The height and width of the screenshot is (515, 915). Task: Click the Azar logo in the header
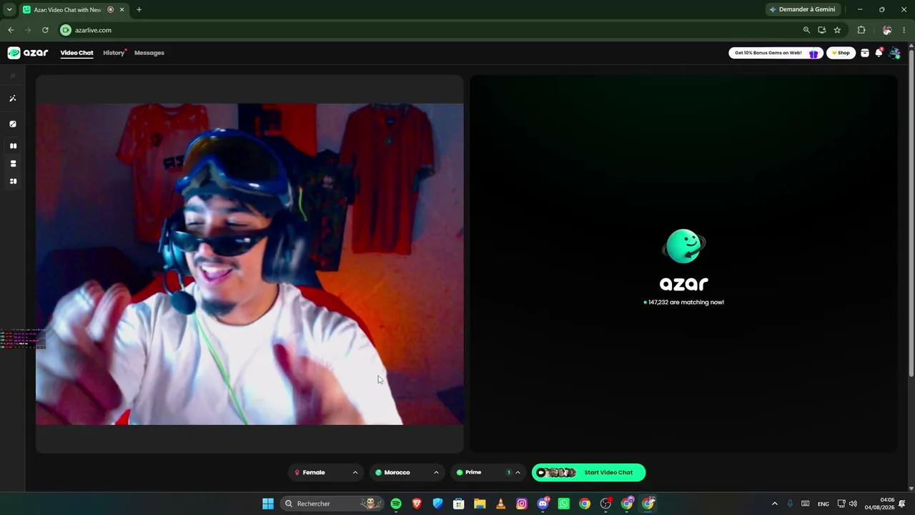coord(28,53)
